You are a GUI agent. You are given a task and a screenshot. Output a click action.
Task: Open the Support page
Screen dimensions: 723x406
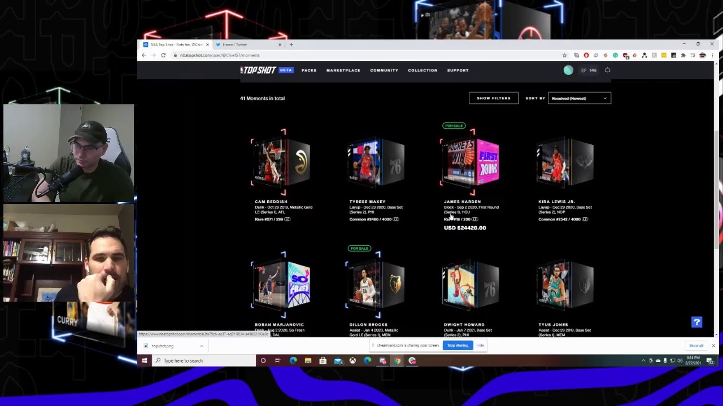[458, 70]
